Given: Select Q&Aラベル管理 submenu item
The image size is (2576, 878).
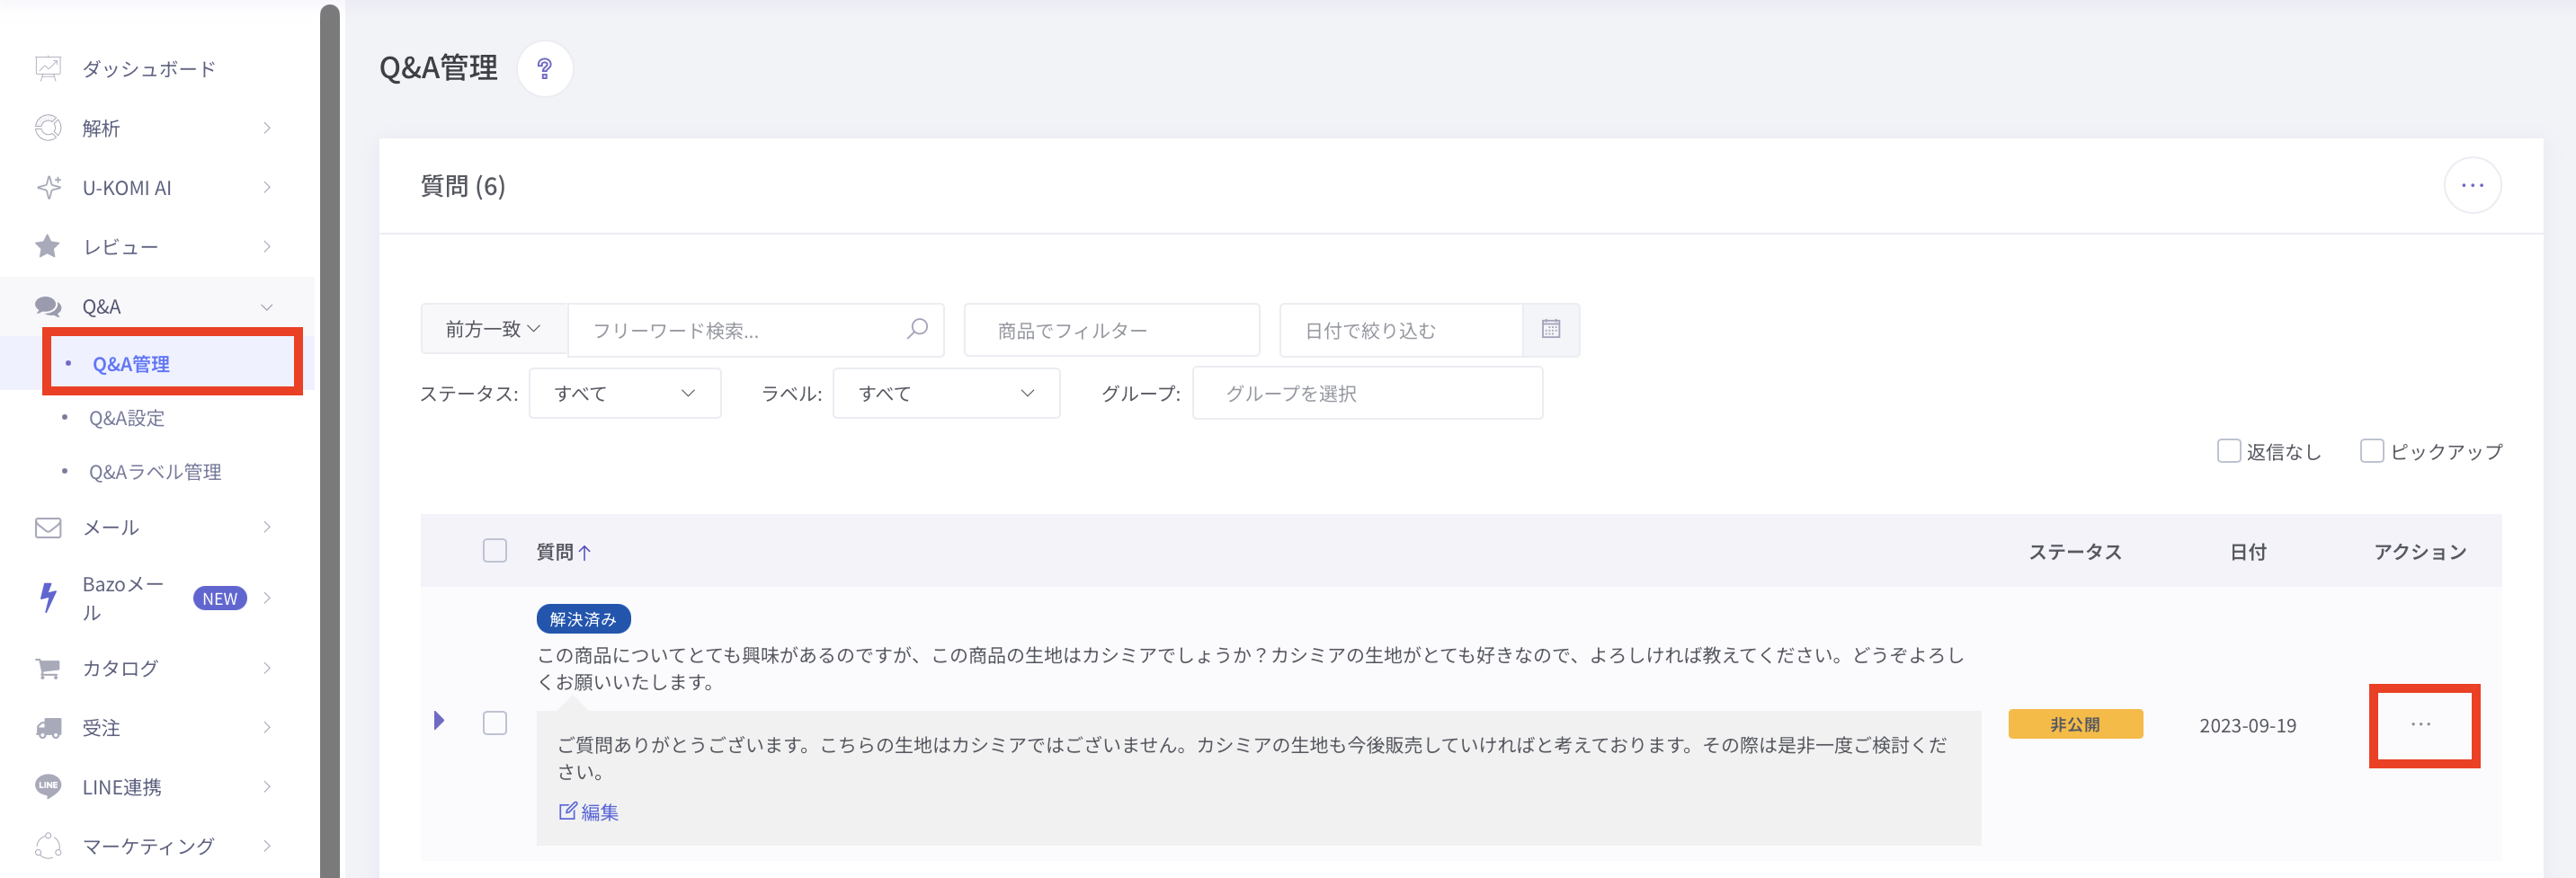Looking at the screenshot, I should coord(155,472).
